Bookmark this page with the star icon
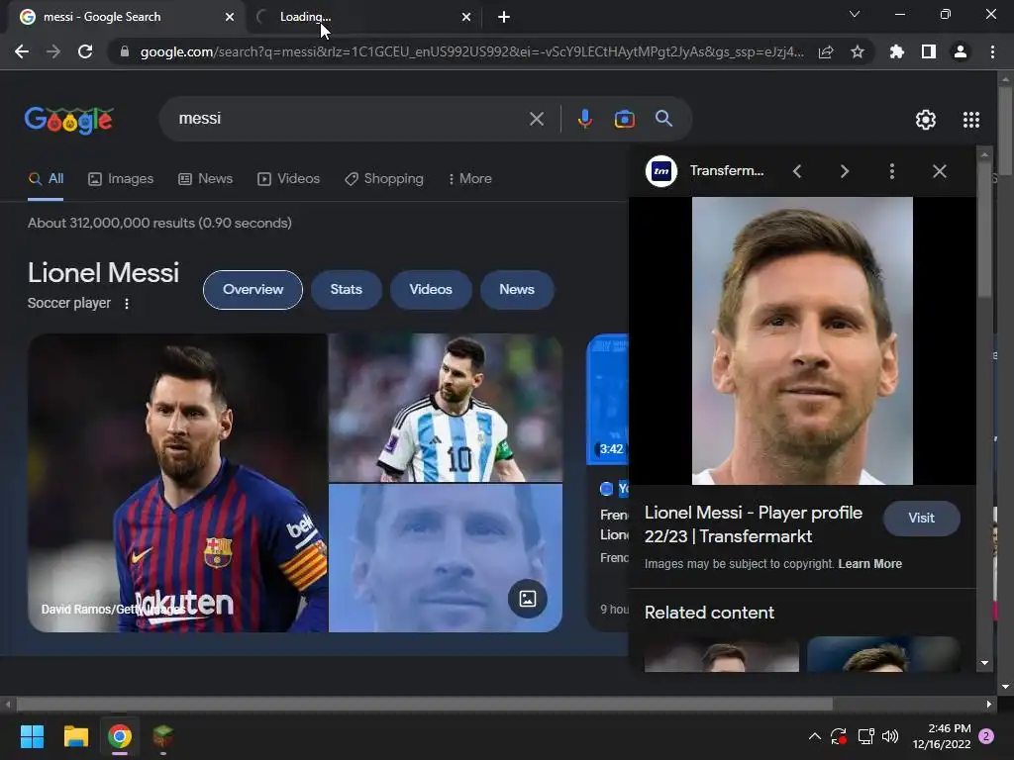The width and height of the screenshot is (1014, 760). (x=858, y=51)
